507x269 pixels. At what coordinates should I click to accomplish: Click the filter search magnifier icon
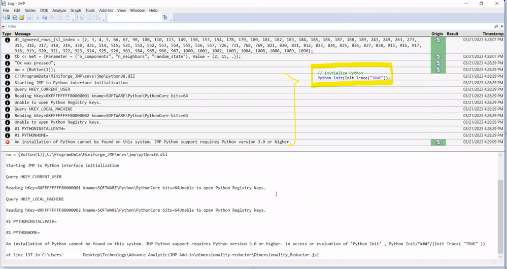coord(496,26)
